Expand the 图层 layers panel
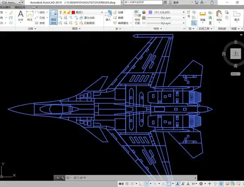The width and height of the screenshot is (244, 187). pos(76,29)
